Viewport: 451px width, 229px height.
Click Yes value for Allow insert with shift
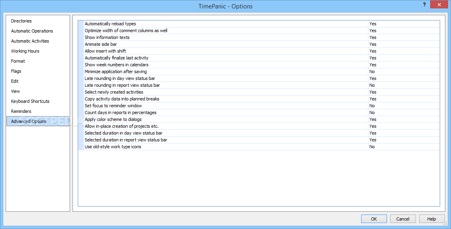pyautogui.click(x=404, y=51)
